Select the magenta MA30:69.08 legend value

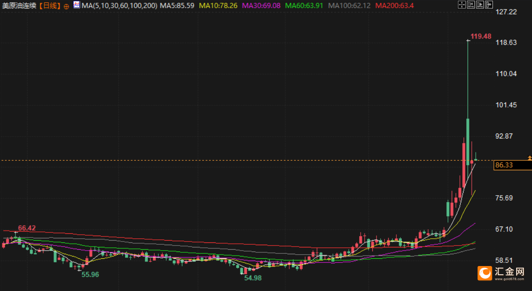[x=261, y=6]
